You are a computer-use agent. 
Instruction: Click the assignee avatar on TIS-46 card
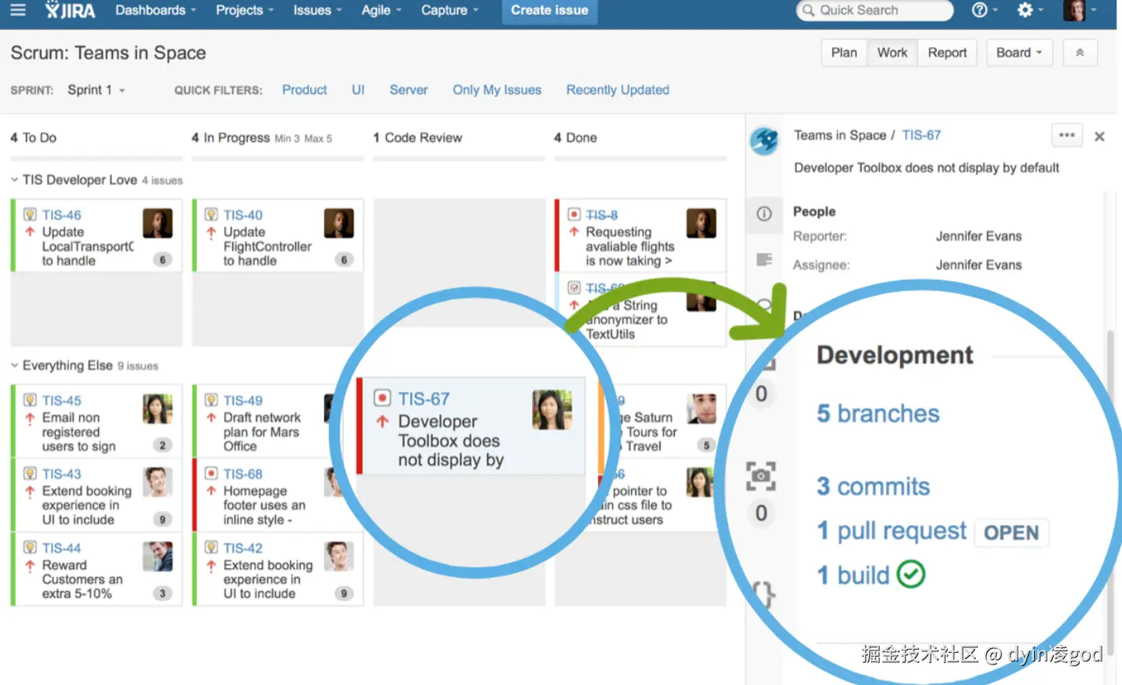click(x=158, y=223)
